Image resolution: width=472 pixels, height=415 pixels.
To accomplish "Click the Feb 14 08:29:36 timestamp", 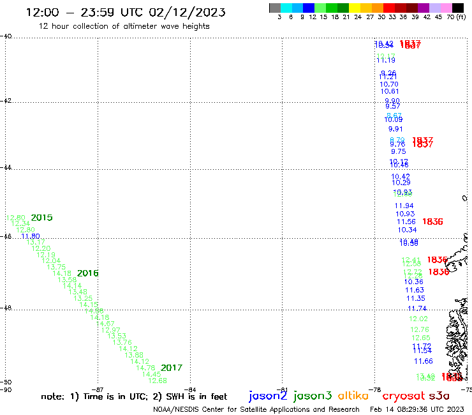I will point(417,409).
